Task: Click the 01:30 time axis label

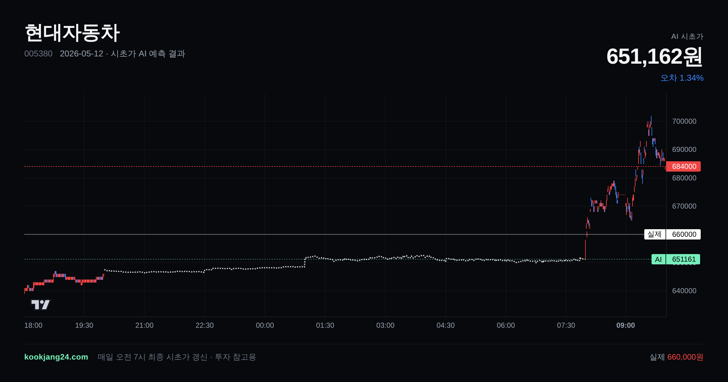Action: click(325, 325)
